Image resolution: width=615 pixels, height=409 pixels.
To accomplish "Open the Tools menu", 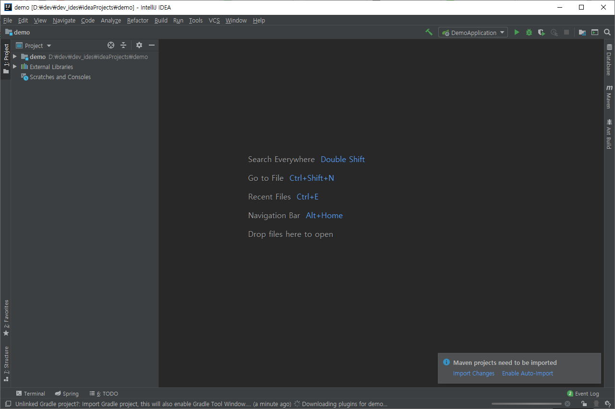I will pos(195,20).
